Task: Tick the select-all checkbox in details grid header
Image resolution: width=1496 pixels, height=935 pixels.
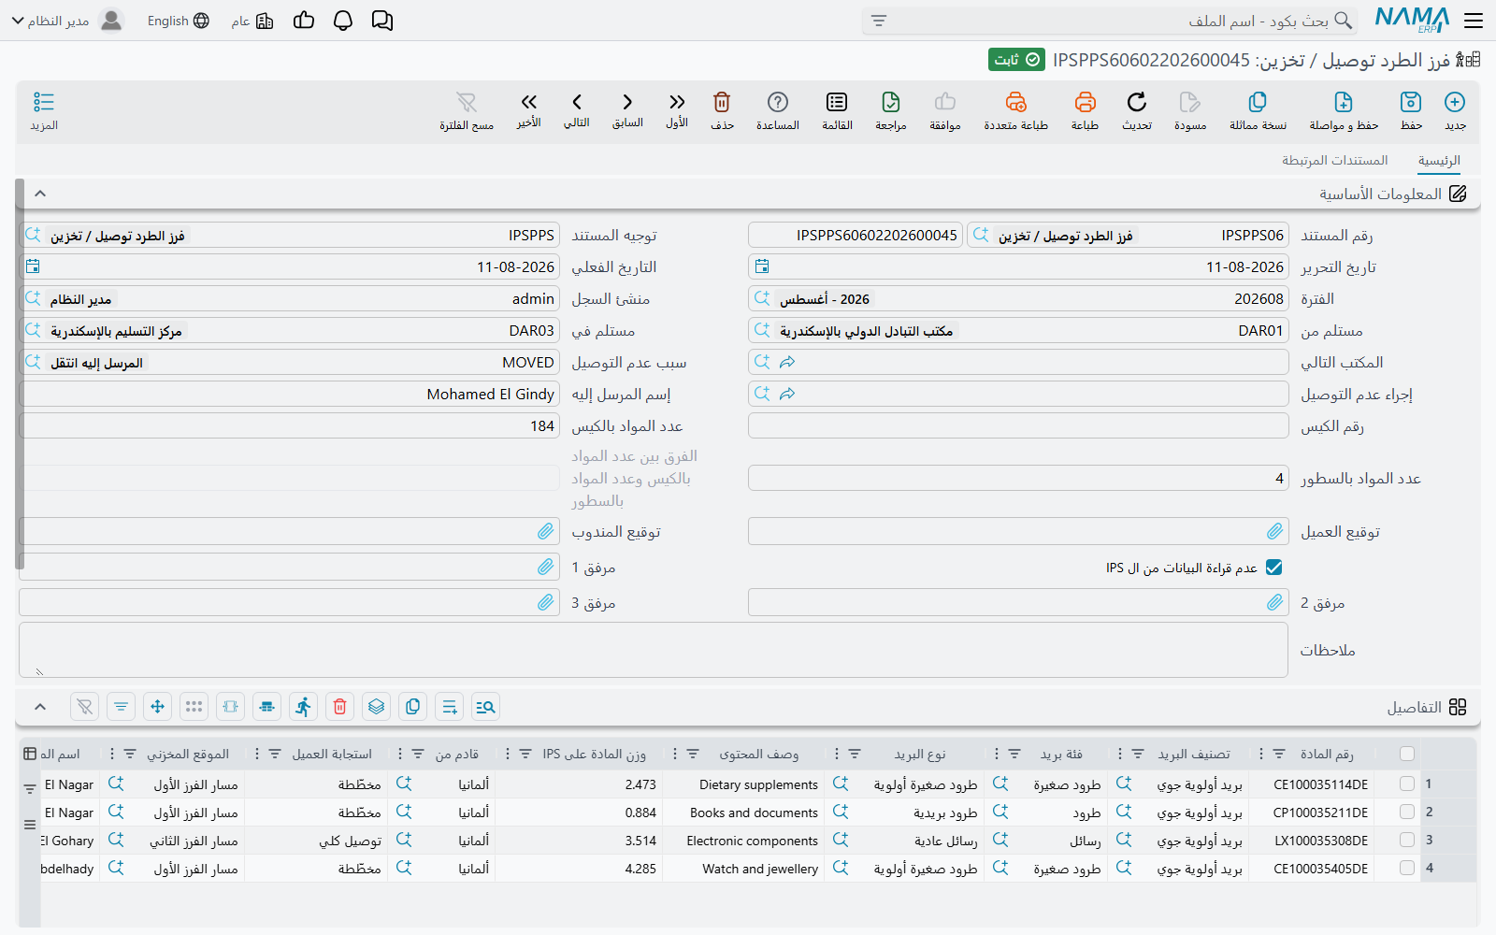Action: pyautogui.click(x=1407, y=754)
